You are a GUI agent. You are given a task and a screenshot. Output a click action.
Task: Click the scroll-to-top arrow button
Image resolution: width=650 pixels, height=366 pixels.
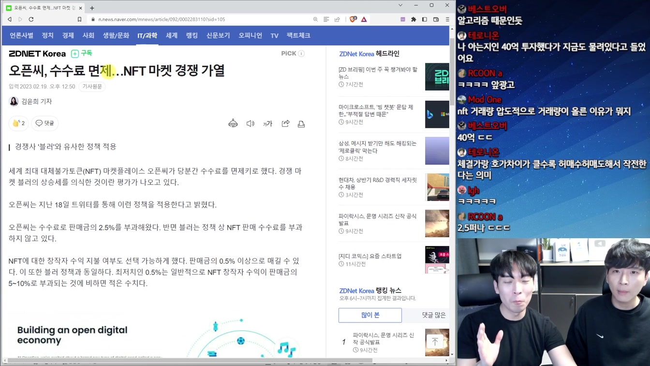(435, 342)
